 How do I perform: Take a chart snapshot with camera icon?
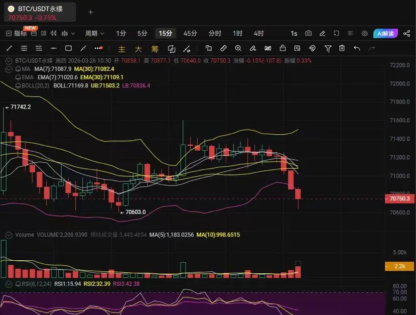[x=308, y=33]
